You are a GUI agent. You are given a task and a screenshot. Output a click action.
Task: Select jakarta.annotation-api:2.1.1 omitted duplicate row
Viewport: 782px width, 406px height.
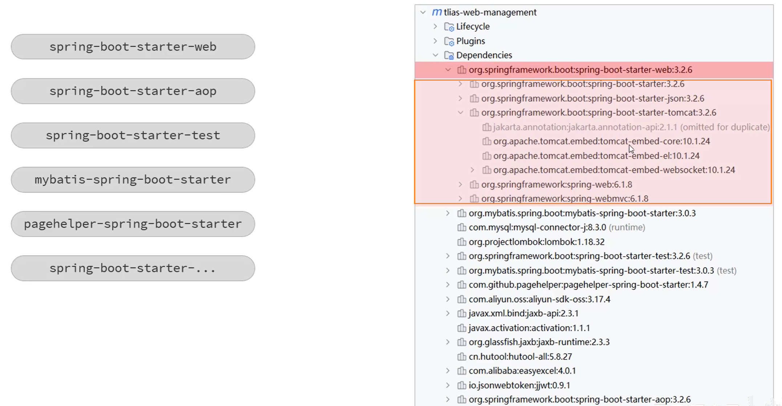point(594,127)
